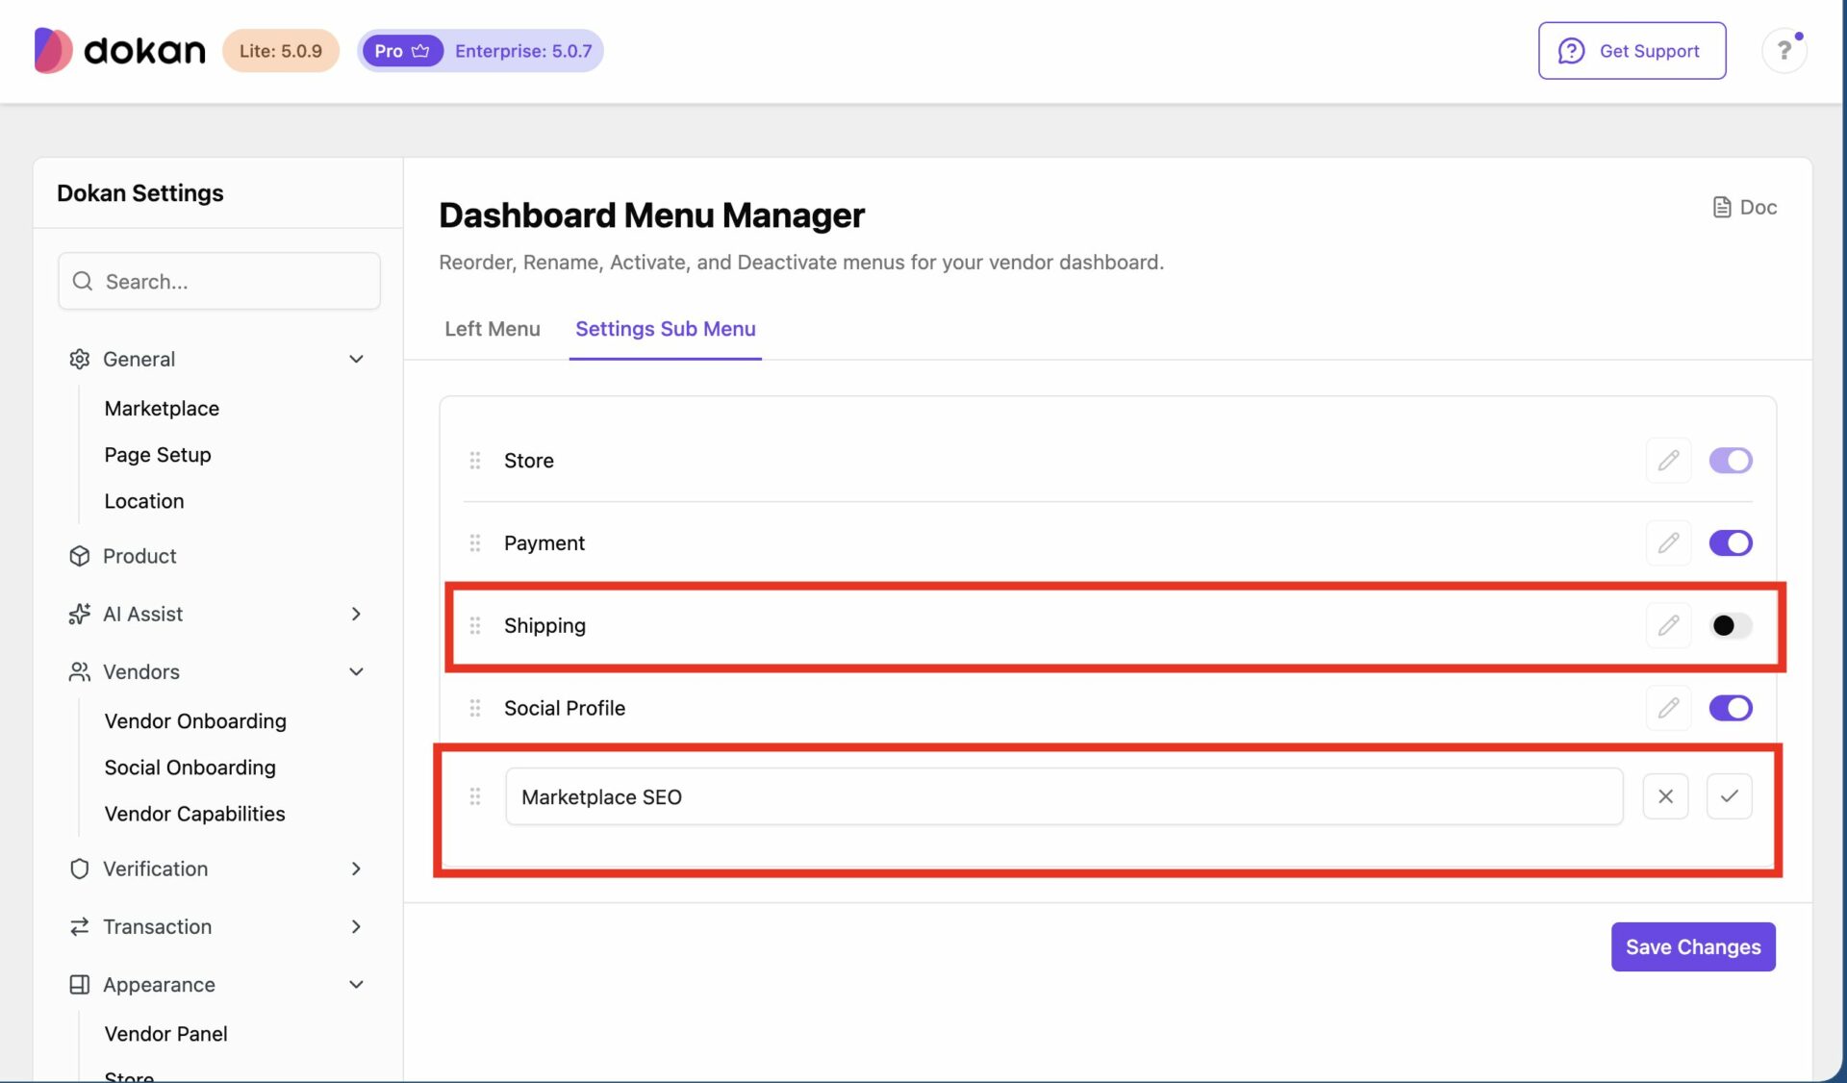Focus the Marketplace SEO name field
This screenshot has width=1847, height=1083.
coord(1064,796)
